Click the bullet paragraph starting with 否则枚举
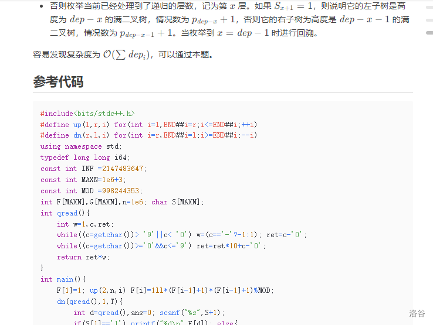 click(x=229, y=19)
